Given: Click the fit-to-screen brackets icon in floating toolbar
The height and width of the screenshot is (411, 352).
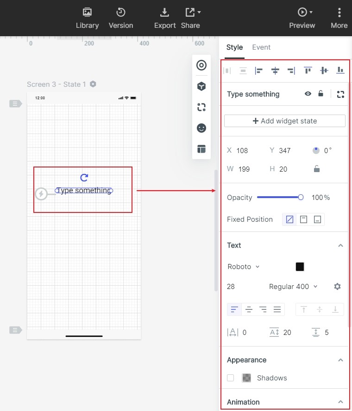Looking at the screenshot, I should point(201,107).
